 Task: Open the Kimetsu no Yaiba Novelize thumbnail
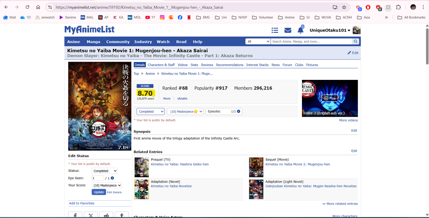(x=141, y=189)
